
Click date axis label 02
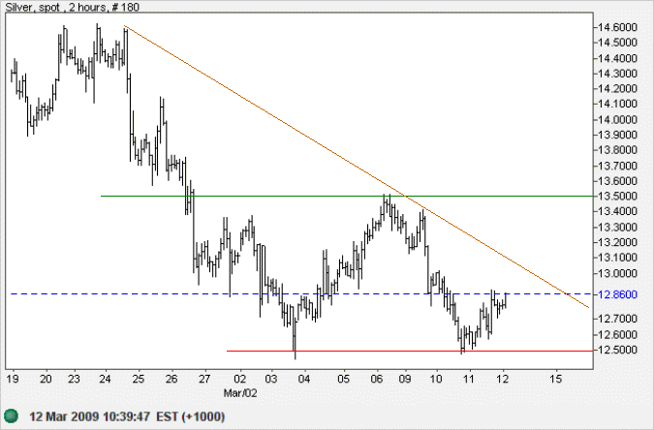(240, 379)
